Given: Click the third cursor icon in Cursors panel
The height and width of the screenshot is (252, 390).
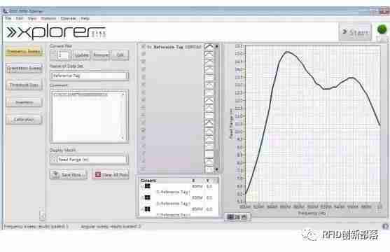Looking at the screenshot, I should [x=148, y=209].
